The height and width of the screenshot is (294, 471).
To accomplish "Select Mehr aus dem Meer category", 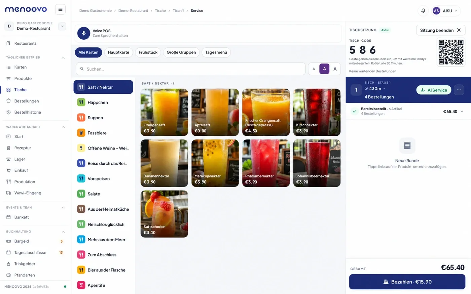I will tap(103, 240).
